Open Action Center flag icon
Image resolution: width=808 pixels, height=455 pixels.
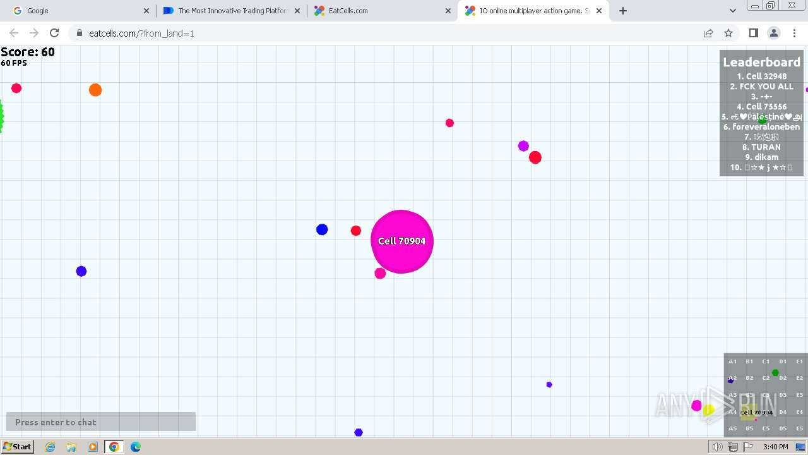pos(748,447)
